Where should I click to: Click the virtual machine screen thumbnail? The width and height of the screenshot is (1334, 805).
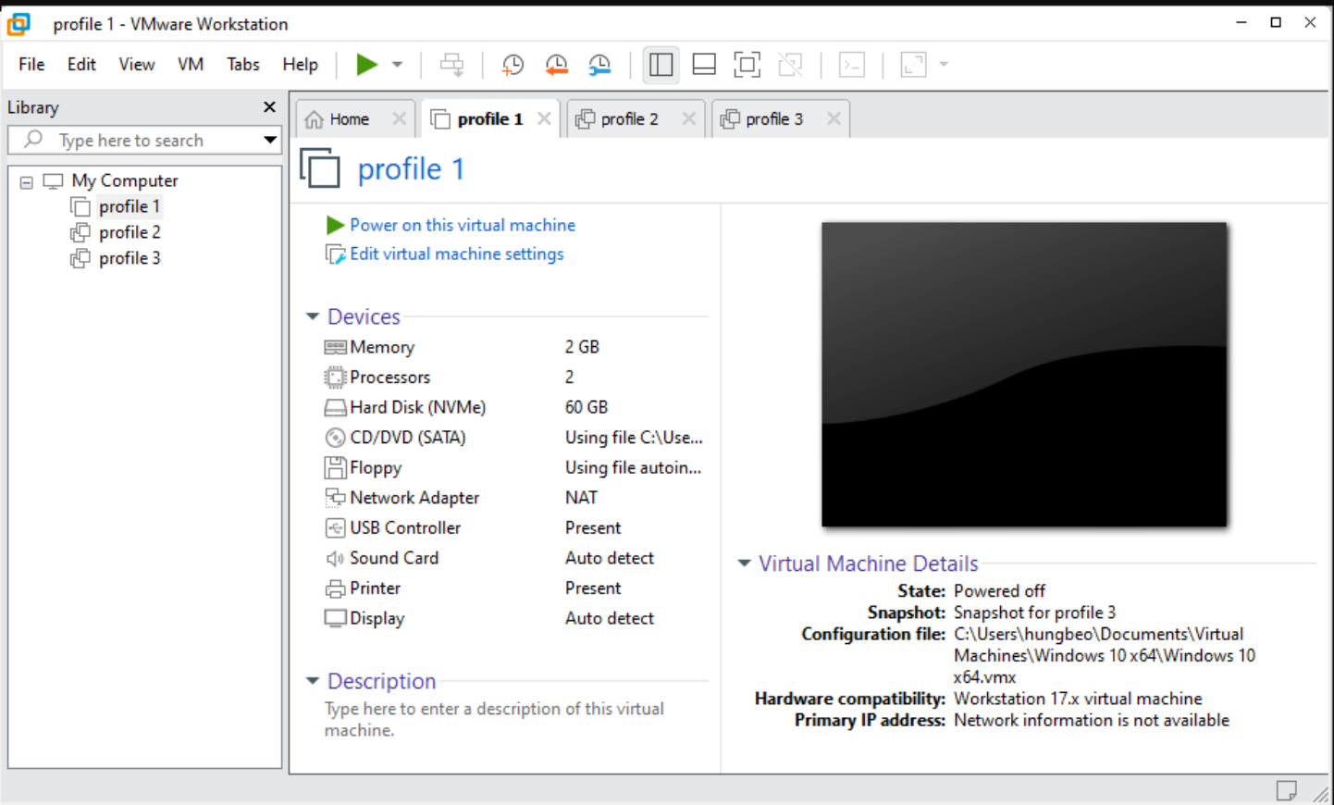[x=1024, y=375]
